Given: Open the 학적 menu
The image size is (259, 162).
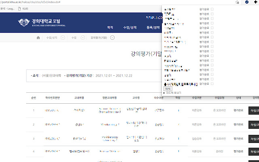Looking at the screenshot, I should (110, 28).
